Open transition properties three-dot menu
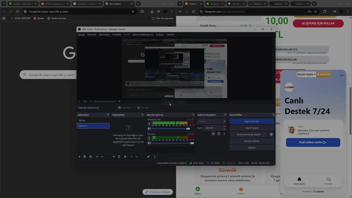The height and width of the screenshot is (198, 352). point(224,134)
